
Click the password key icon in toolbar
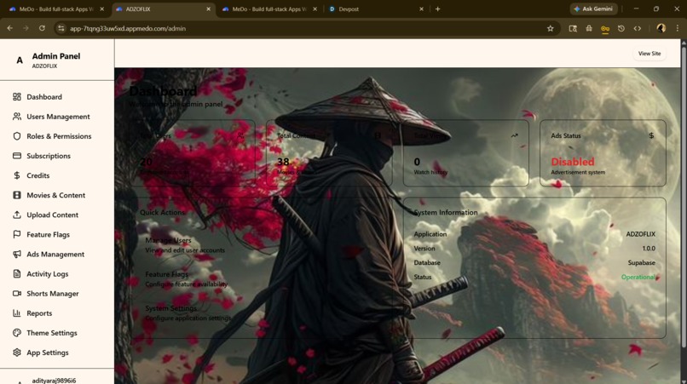click(x=605, y=29)
